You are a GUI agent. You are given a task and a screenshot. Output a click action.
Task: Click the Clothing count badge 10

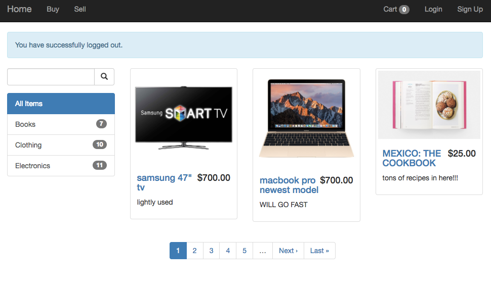pyautogui.click(x=100, y=144)
